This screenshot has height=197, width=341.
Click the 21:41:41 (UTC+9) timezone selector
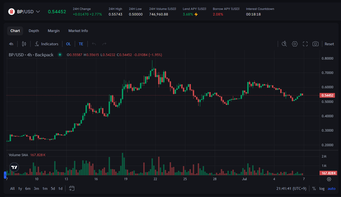point(291,188)
